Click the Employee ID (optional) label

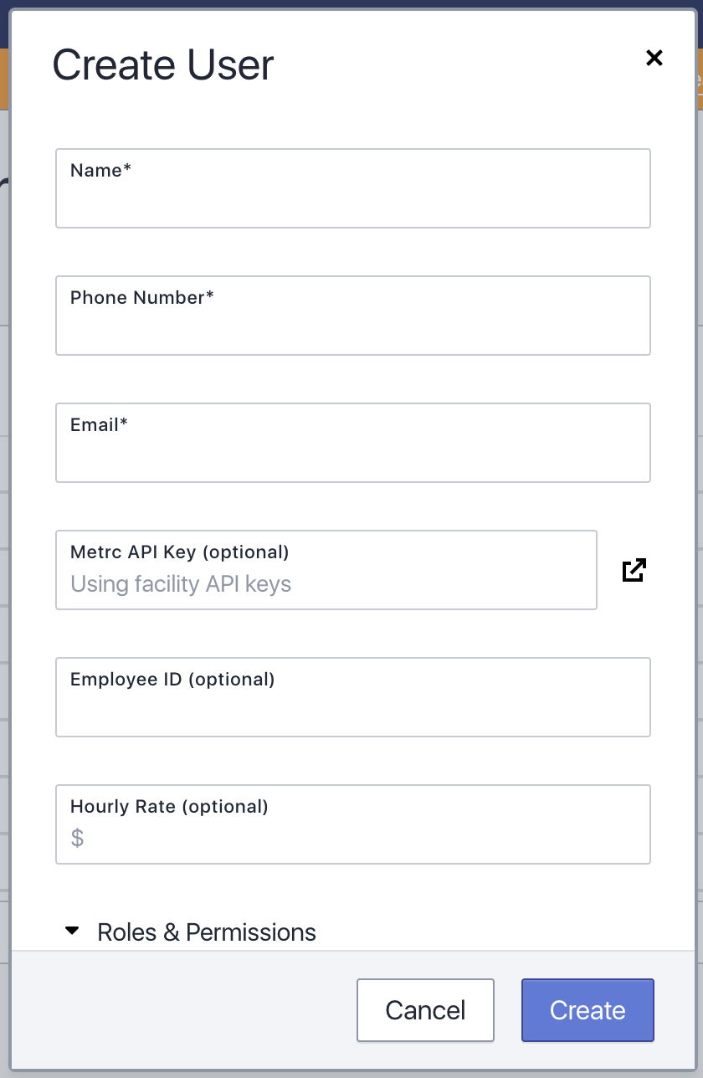pos(172,680)
